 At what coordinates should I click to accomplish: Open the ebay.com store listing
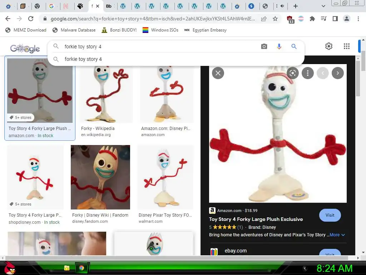point(236,251)
